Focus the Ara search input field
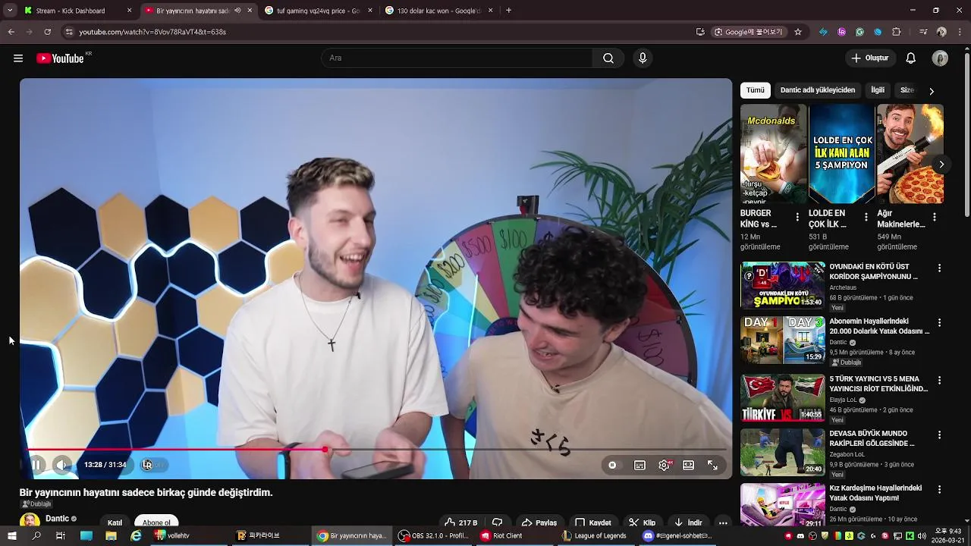The height and width of the screenshot is (546, 971). [x=457, y=58]
